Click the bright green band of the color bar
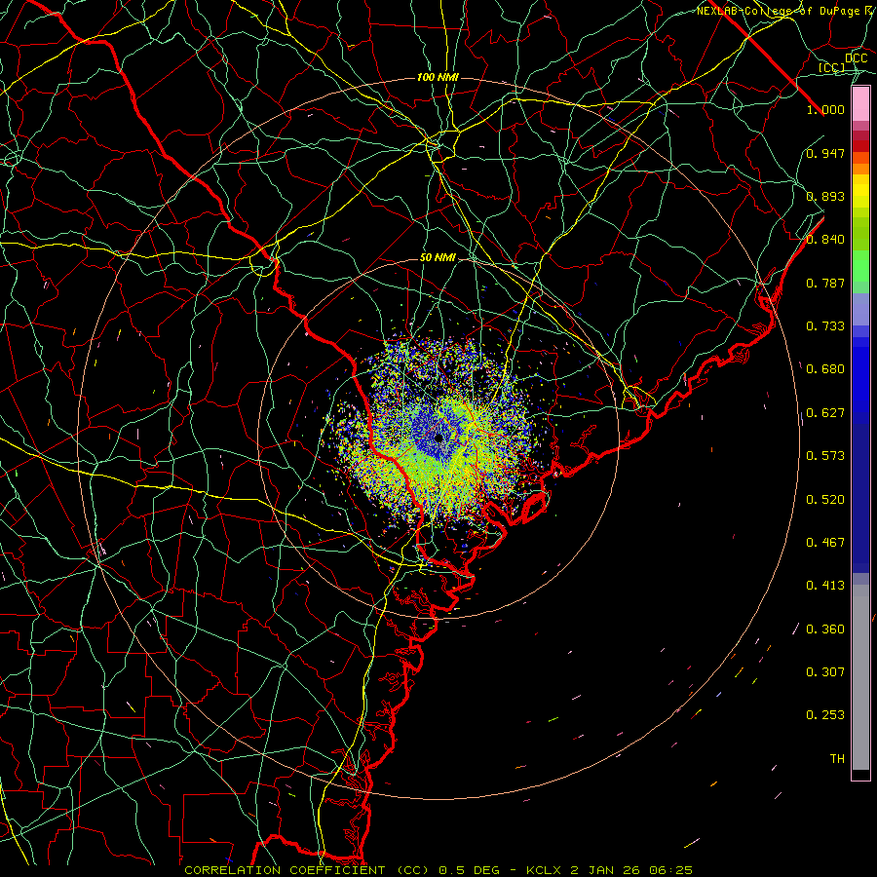Viewport: 877px width, 877px height. (x=860, y=266)
